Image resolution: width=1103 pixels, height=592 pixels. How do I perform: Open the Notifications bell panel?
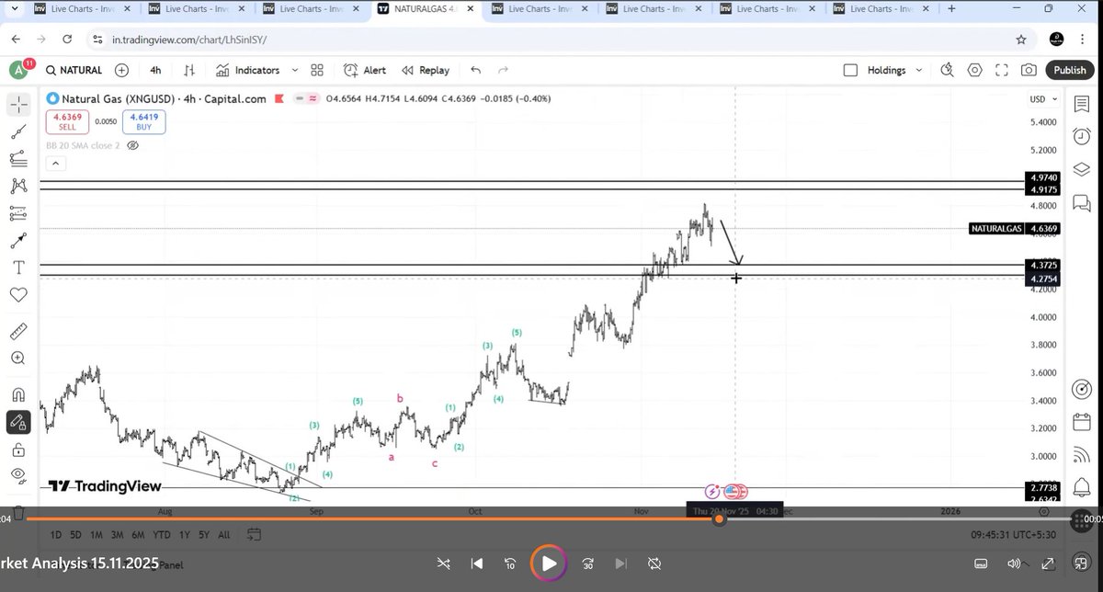1081,485
